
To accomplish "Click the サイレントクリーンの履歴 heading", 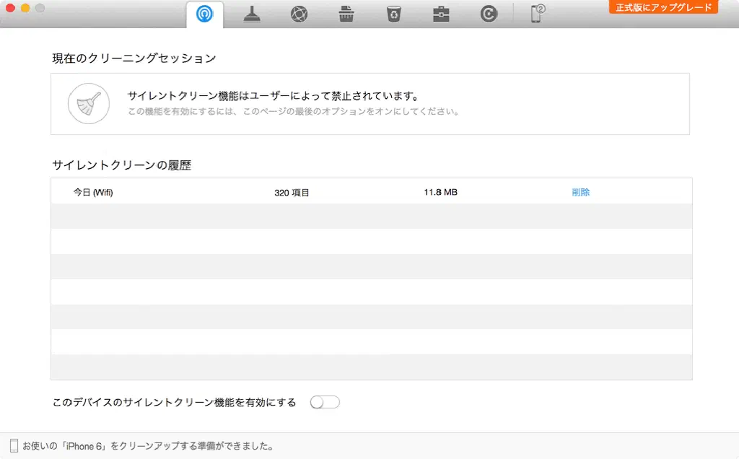I will click(x=121, y=165).
